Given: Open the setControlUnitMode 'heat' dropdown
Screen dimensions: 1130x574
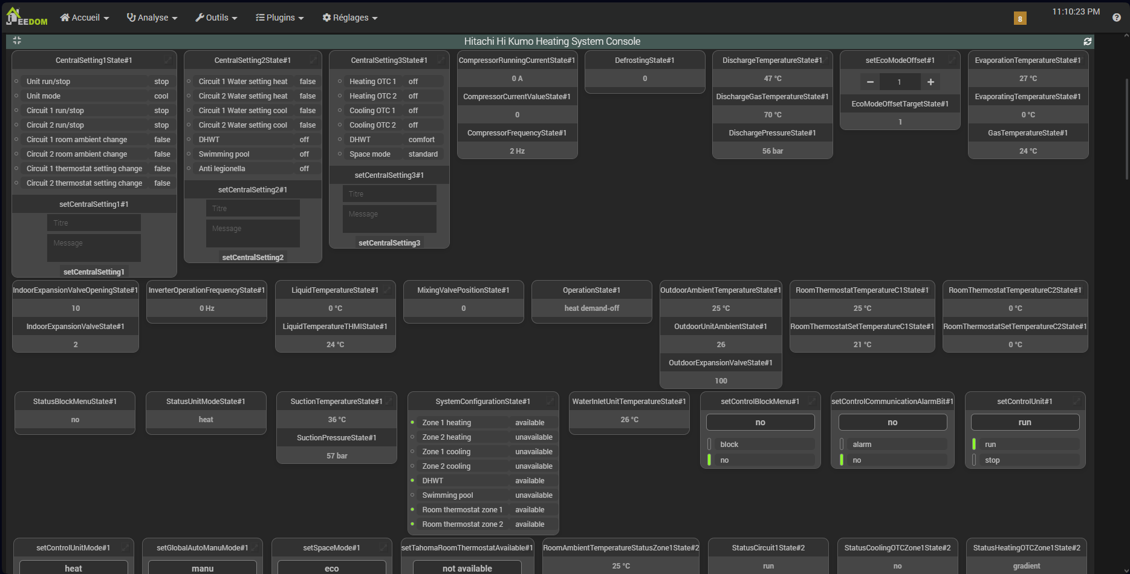Looking at the screenshot, I should pyautogui.click(x=74, y=567).
